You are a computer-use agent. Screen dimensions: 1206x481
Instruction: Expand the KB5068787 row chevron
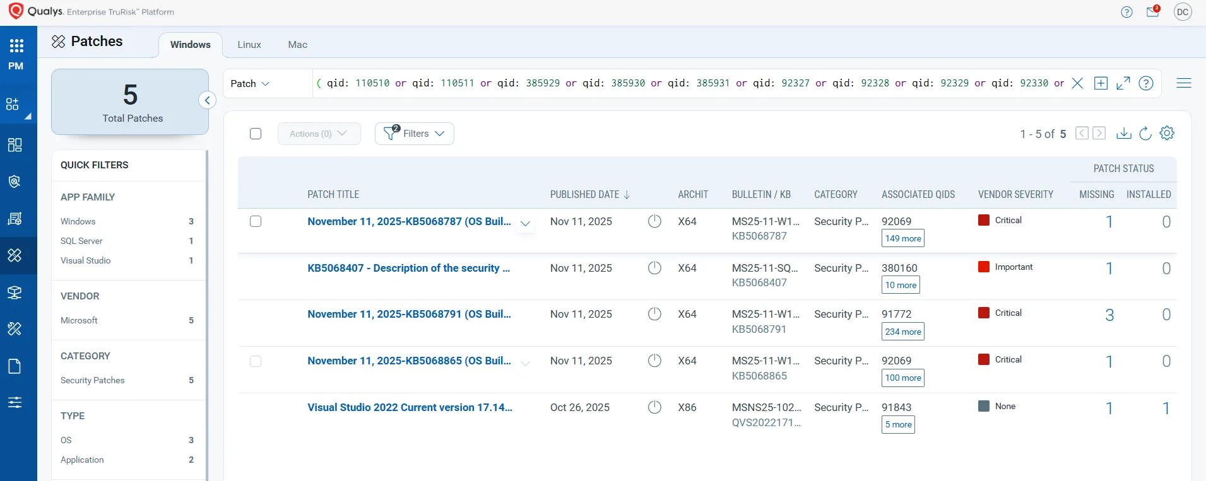tap(525, 224)
